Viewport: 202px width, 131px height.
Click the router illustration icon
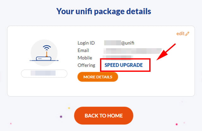[x=44, y=53]
